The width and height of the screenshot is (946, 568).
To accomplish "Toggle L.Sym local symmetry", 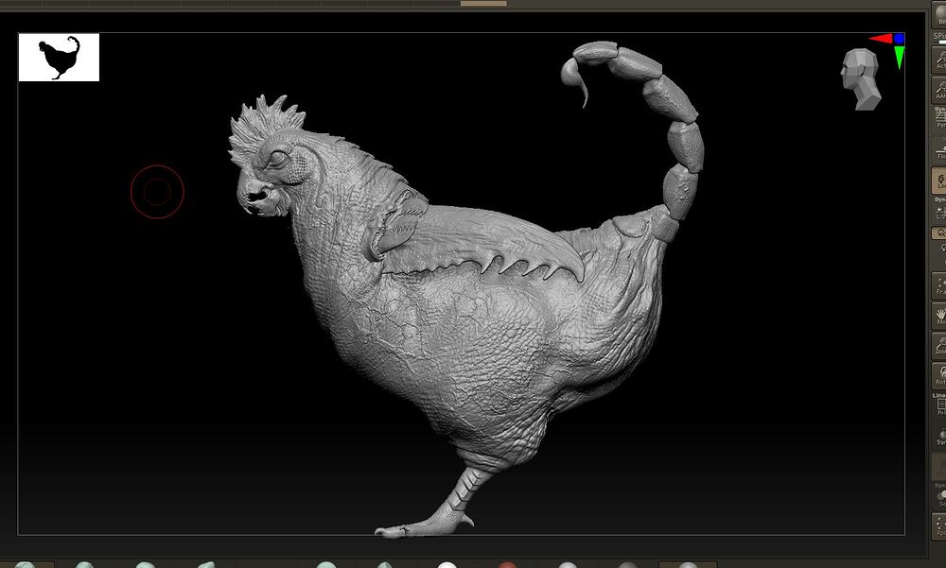I will coord(939,210).
